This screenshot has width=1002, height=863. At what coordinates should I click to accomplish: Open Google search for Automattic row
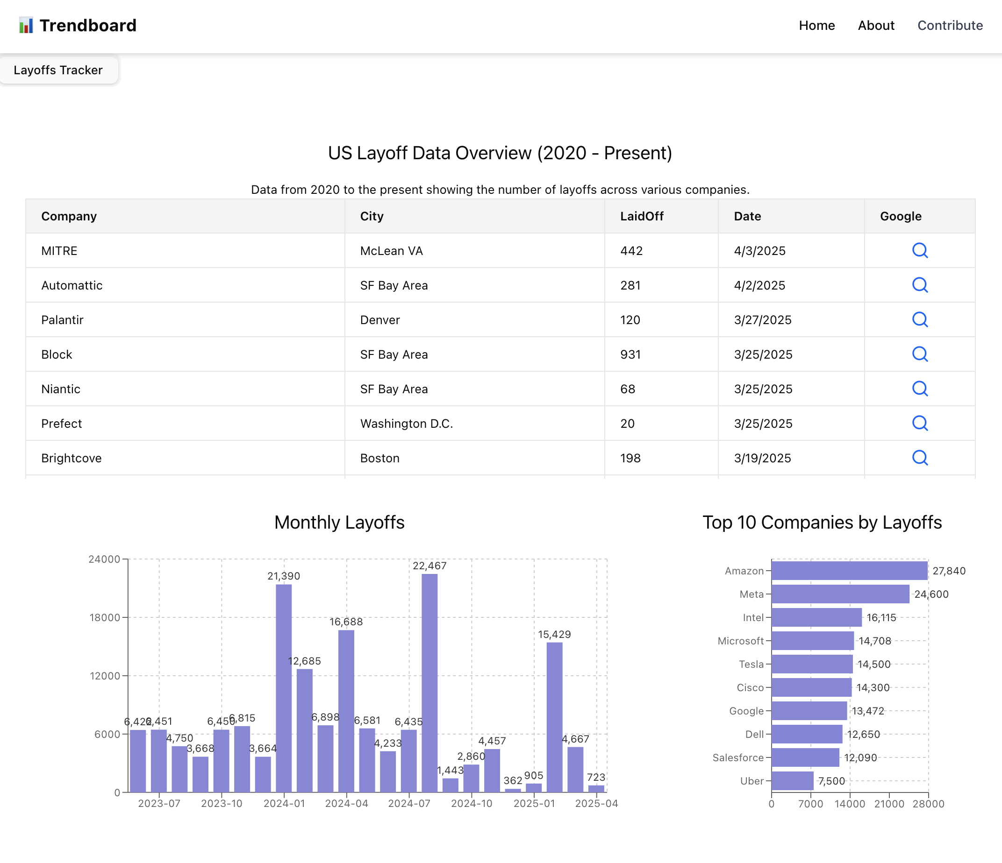click(x=920, y=285)
